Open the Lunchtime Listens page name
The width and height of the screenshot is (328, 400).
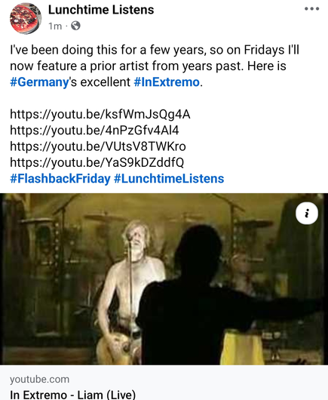pos(101,10)
